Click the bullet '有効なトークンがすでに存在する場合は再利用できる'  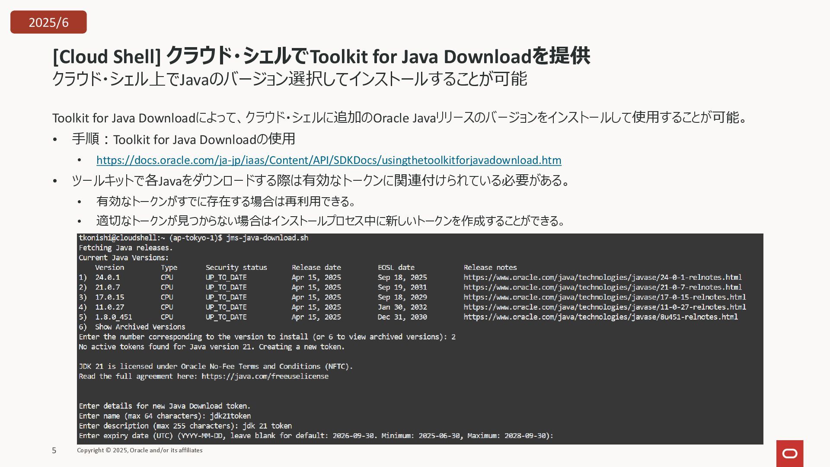[x=226, y=202]
